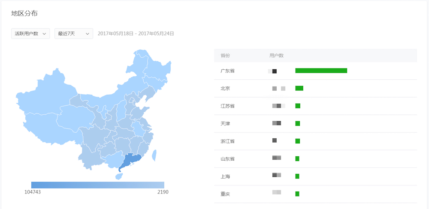This screenshot has width=429, height=209.
Task: Click the highlighted Guangdong province on the map
Action: (130, 161)
